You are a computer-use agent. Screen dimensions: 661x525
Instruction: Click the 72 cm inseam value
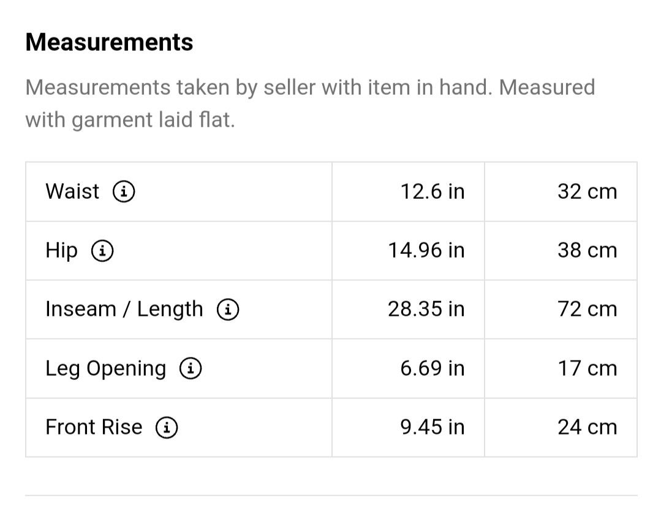tap(587, 309)
